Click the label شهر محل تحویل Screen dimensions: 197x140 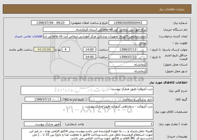click(x=176, y=71)
